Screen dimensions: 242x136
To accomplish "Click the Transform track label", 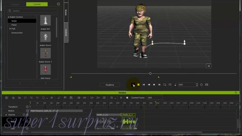I will pyautogui.click(x=13, y=107).
